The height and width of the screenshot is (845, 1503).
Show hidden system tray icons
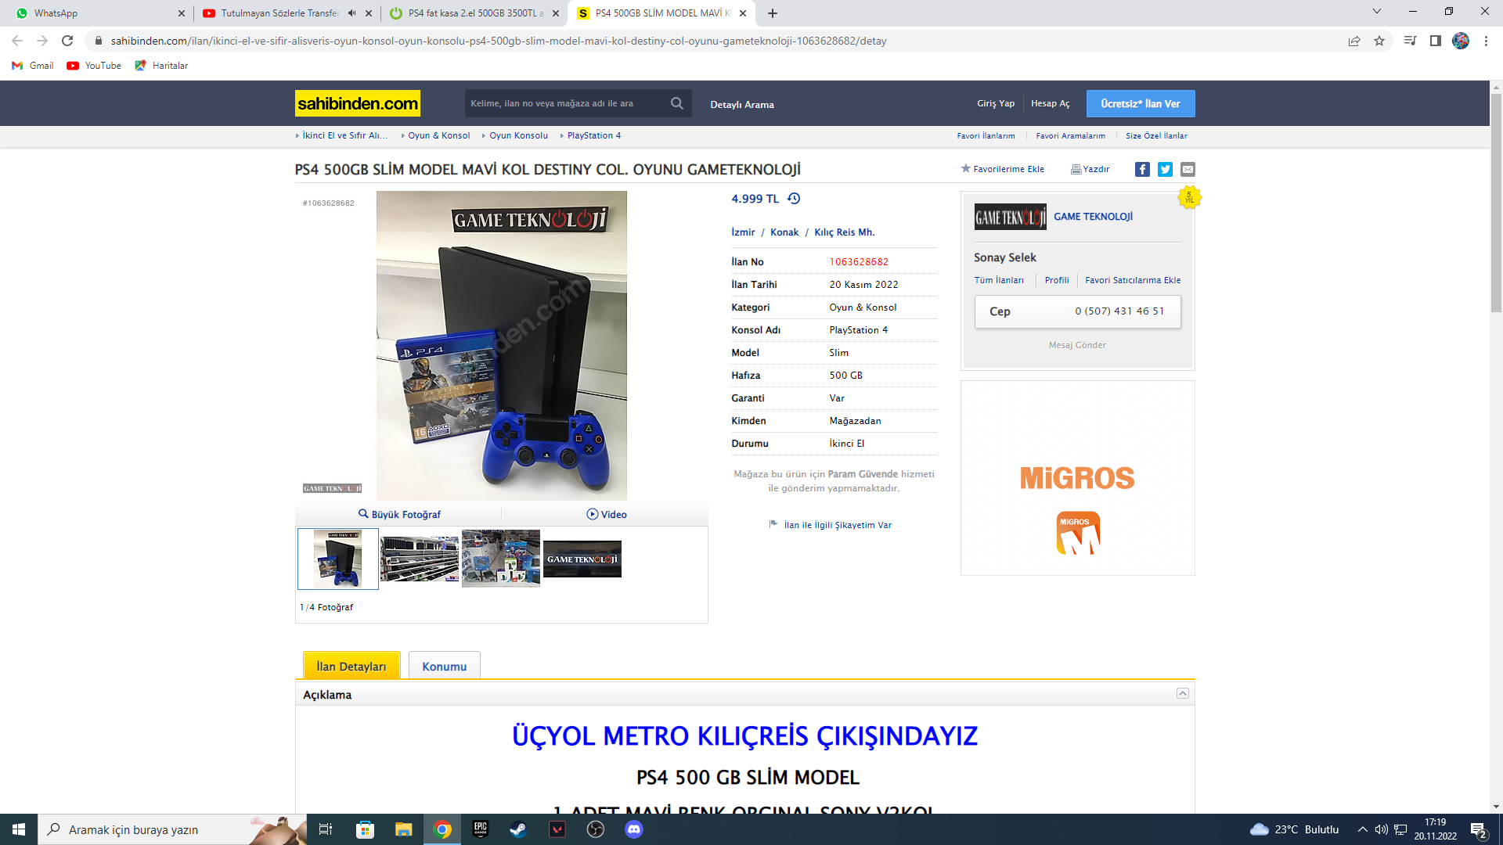(x=1362, y=829)
